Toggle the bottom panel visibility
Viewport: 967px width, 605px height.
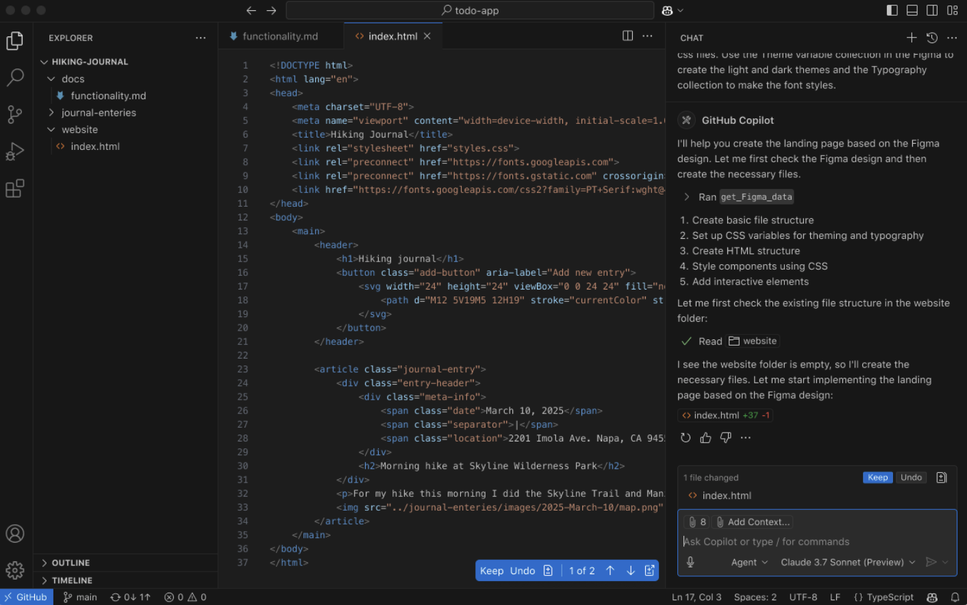pos(912,10)
